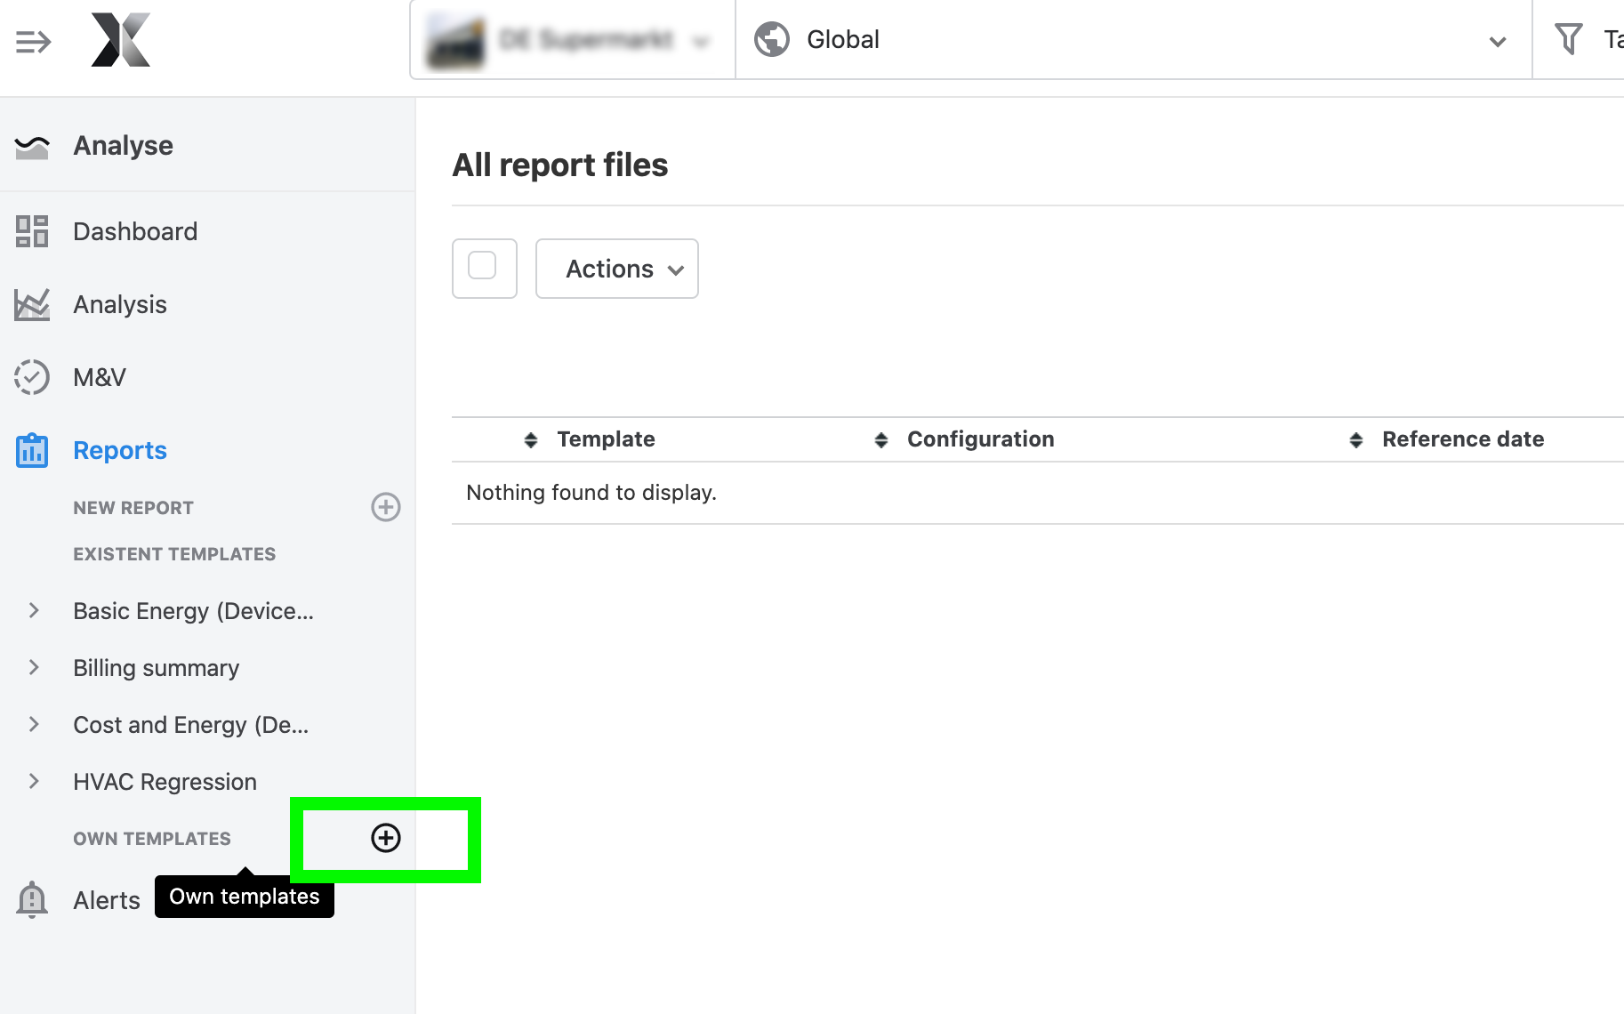Select Reports in the sidebar
This screenshot has height=1014, width=1624.
120,450
